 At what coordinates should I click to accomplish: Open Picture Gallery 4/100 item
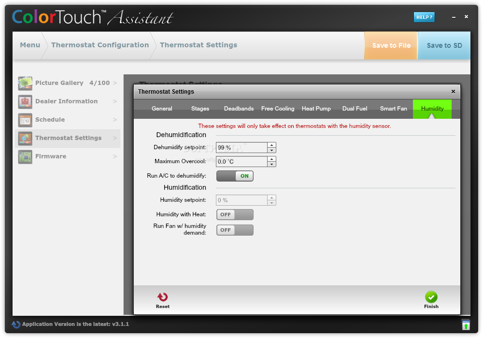point(68,83)
